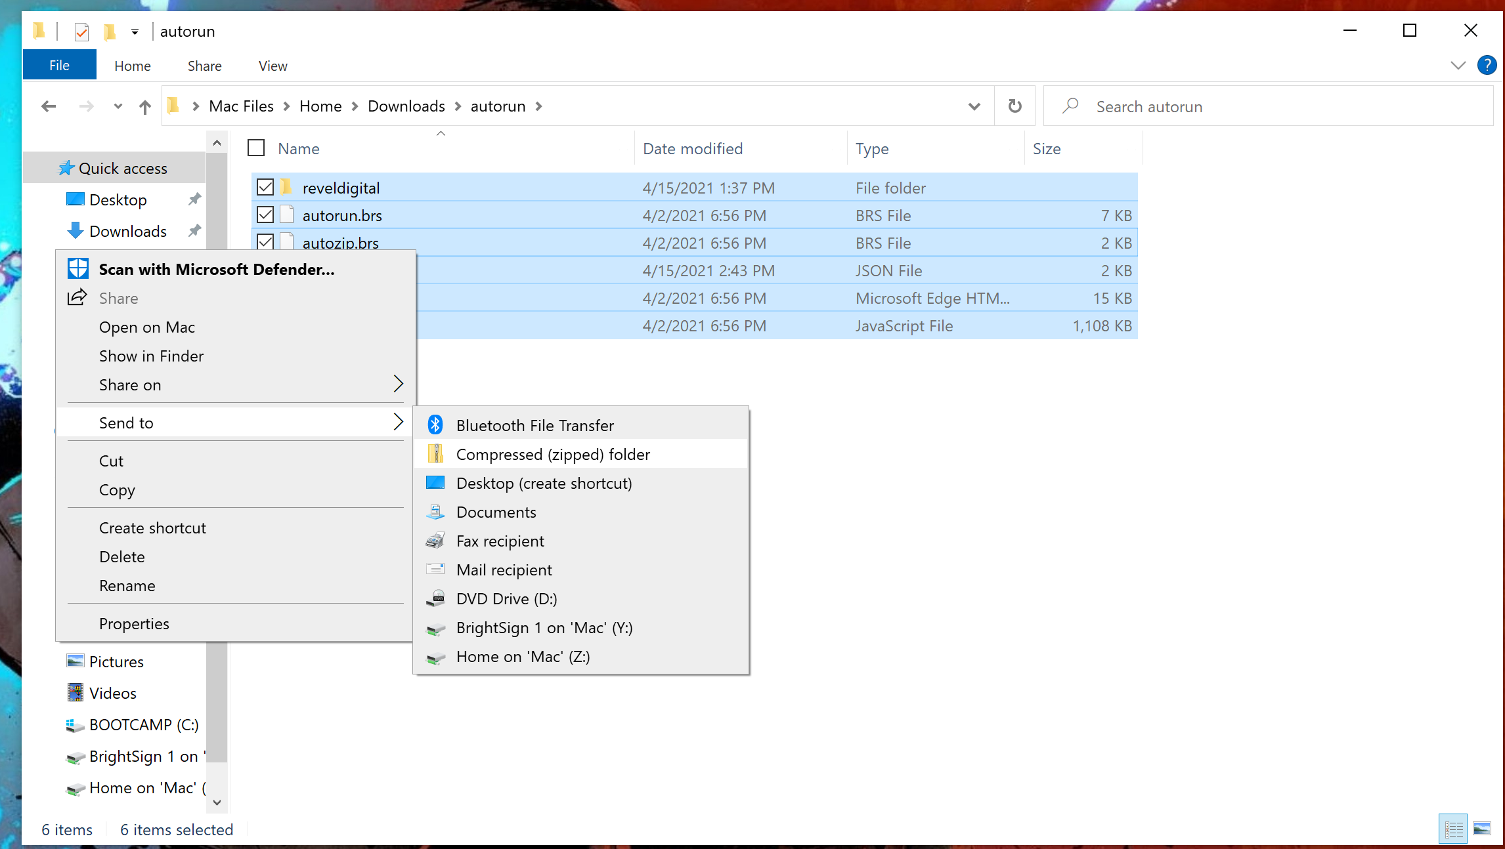This screenshot has width=1505, height=849.
Task: Click Properties icon in quick access toolbar
Action: pyautogui.click(x=81, y=31)
